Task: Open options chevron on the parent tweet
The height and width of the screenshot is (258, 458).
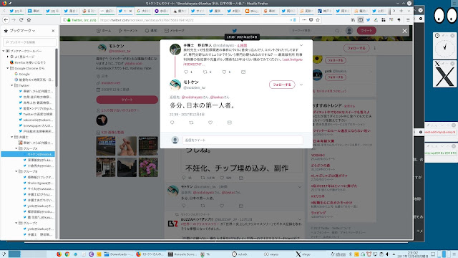Action: (301, 45)
